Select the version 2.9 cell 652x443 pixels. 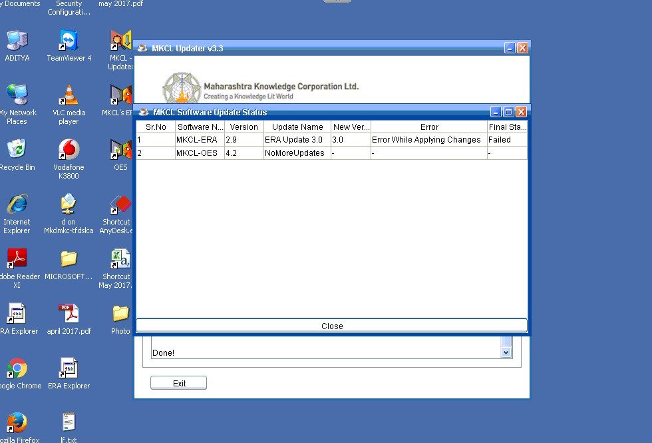coord(244,140)
